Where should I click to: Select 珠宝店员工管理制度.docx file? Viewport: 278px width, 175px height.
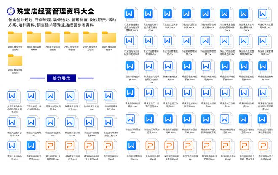pos(188,15)
